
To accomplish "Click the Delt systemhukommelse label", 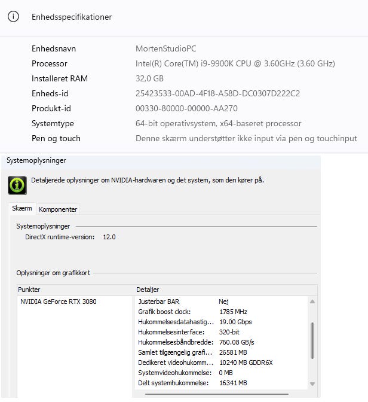I will (173, 383).
